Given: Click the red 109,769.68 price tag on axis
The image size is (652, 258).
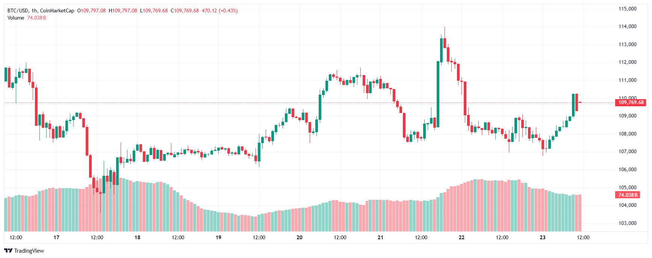Looking at the screenshot, I should tap(631, 103).
